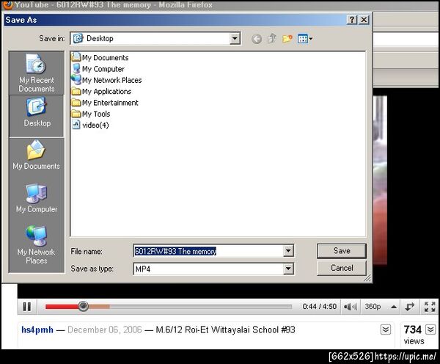Expand the Save as type dropdown
Image resolution: width=440 pixels, height=364 pixels.
[288, 269]
